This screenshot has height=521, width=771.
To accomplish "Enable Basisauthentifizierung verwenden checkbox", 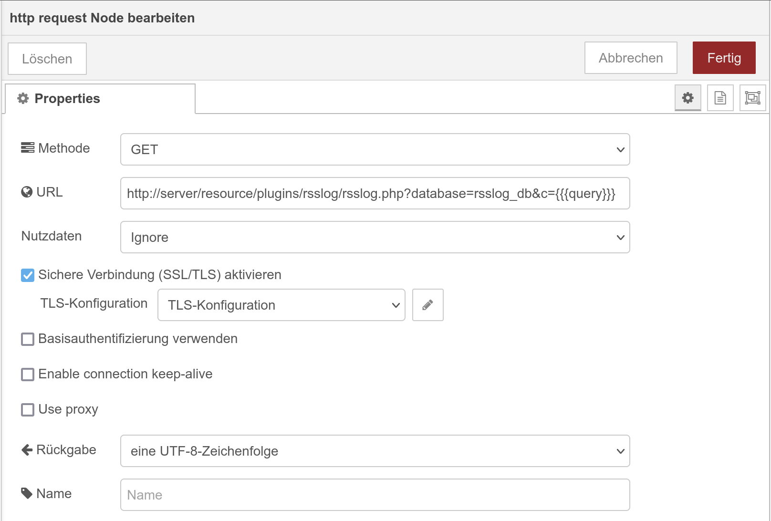I will [x=28, y=339].
